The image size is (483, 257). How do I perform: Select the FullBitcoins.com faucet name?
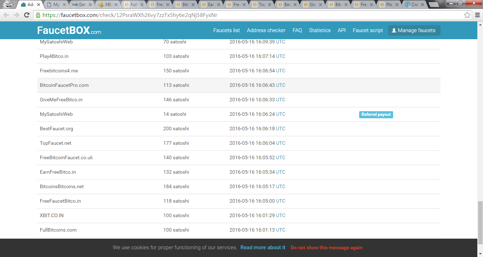pyautogui.click(x=58, y=230)
